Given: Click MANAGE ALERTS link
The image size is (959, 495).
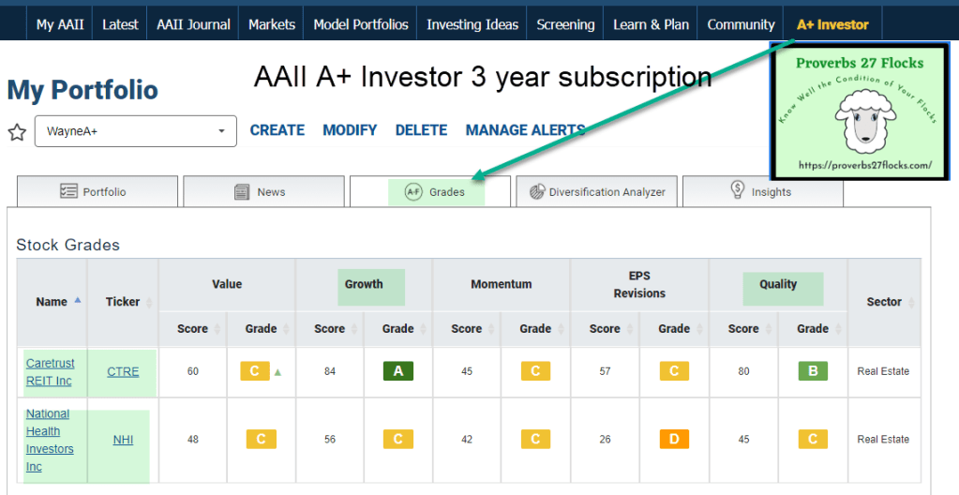Looking at the screenshot, I should click(x=525, y=130).
